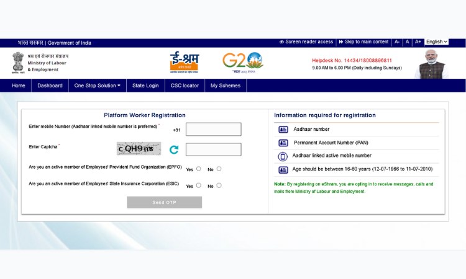Open the CSC locator page
Screen dimensions: 466x279
185,86
